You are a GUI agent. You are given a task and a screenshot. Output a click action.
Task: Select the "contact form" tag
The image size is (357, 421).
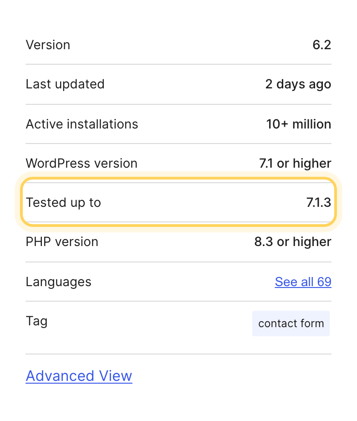[x=291, y=323]
